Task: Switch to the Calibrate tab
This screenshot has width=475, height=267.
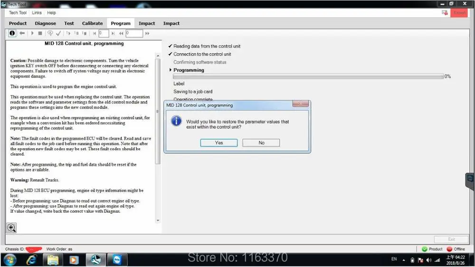Action: (92, 23)
